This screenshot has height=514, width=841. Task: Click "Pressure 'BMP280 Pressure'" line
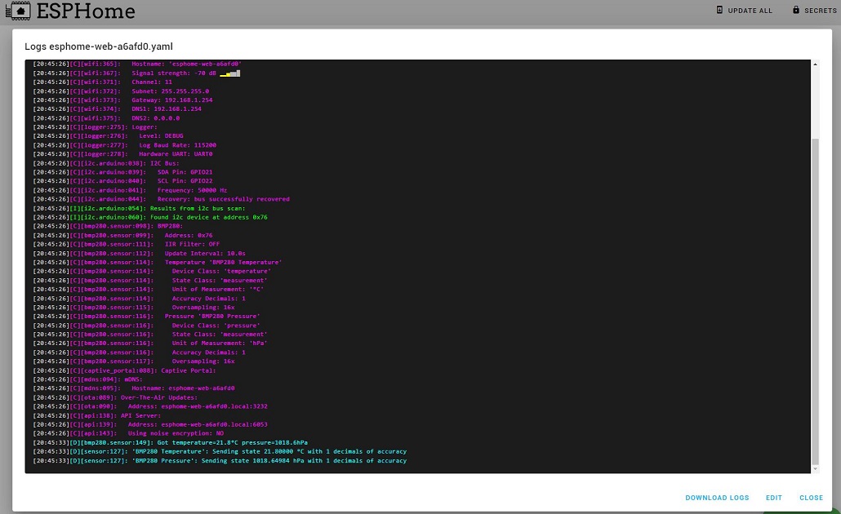point(147,317)
